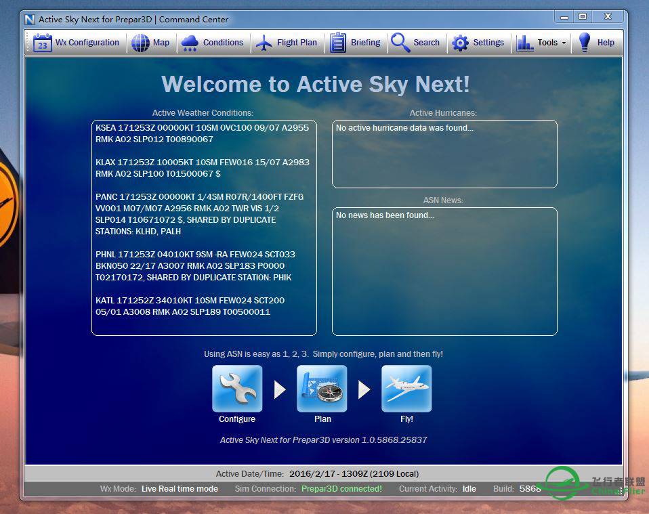Viewport: 649px width, 514px height.
Task: Open the Settings gear icon
Action: click(461, 43)
